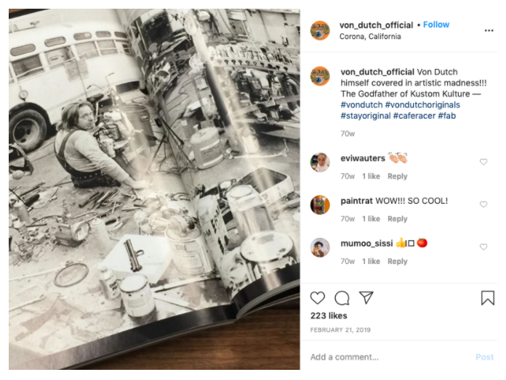This screenshot has width=506, height=380.
Task: Open mumoo_sissi profile avatar
Action: (320, 247)
